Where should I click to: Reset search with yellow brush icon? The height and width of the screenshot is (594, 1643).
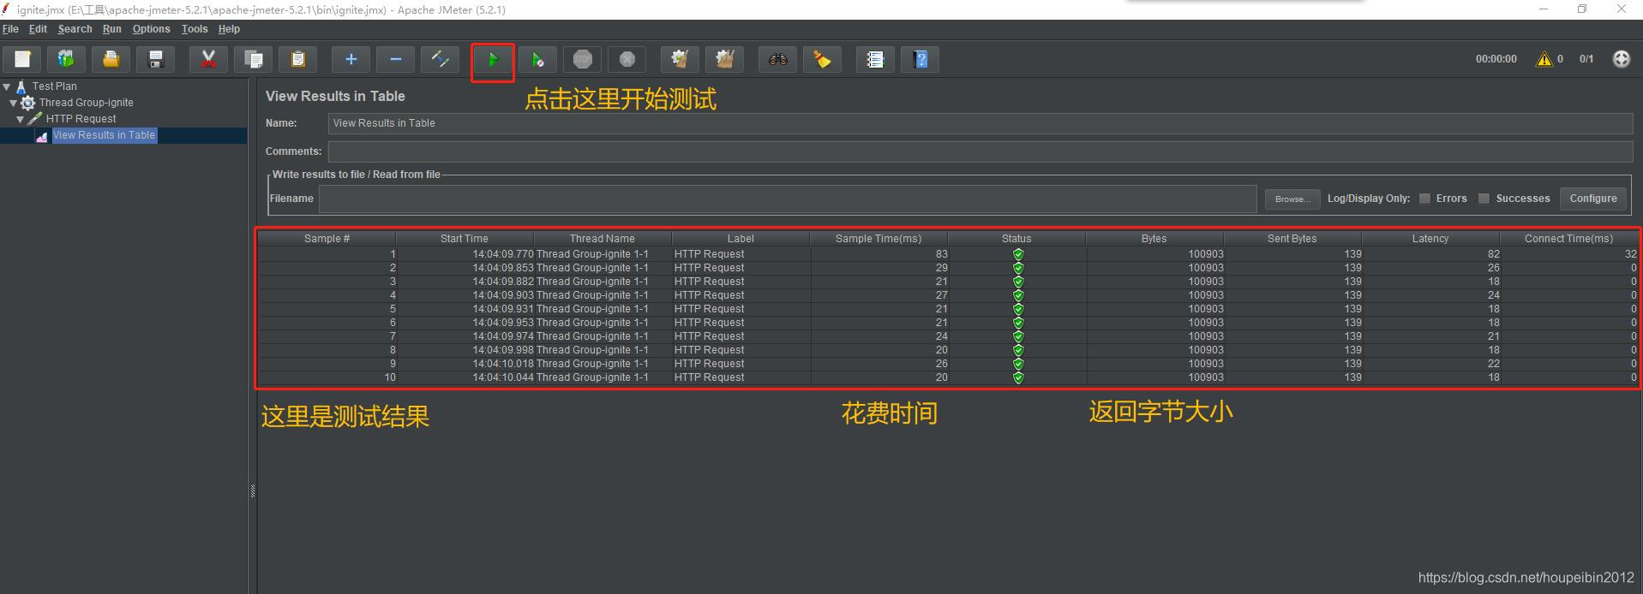coord(823,59)
